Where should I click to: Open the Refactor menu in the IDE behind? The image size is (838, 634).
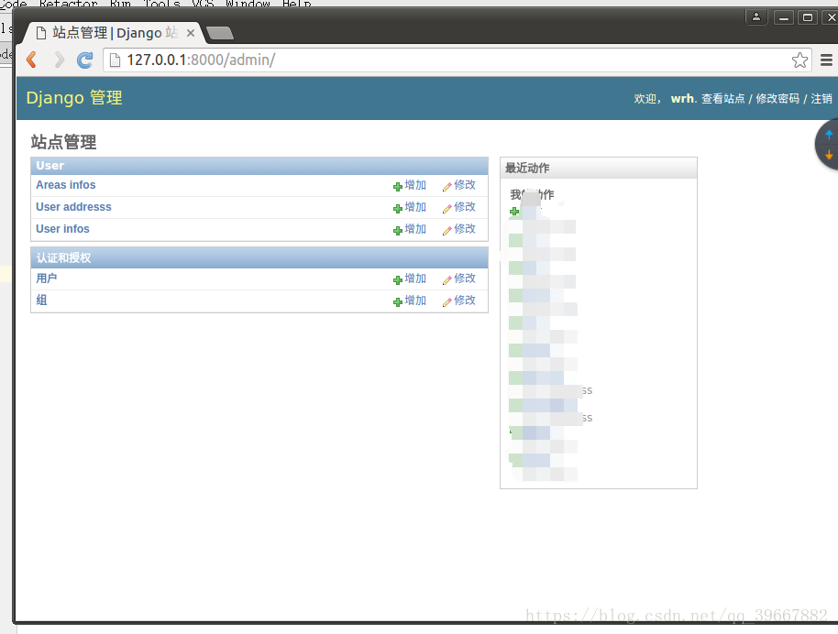[x=69, y=3]
